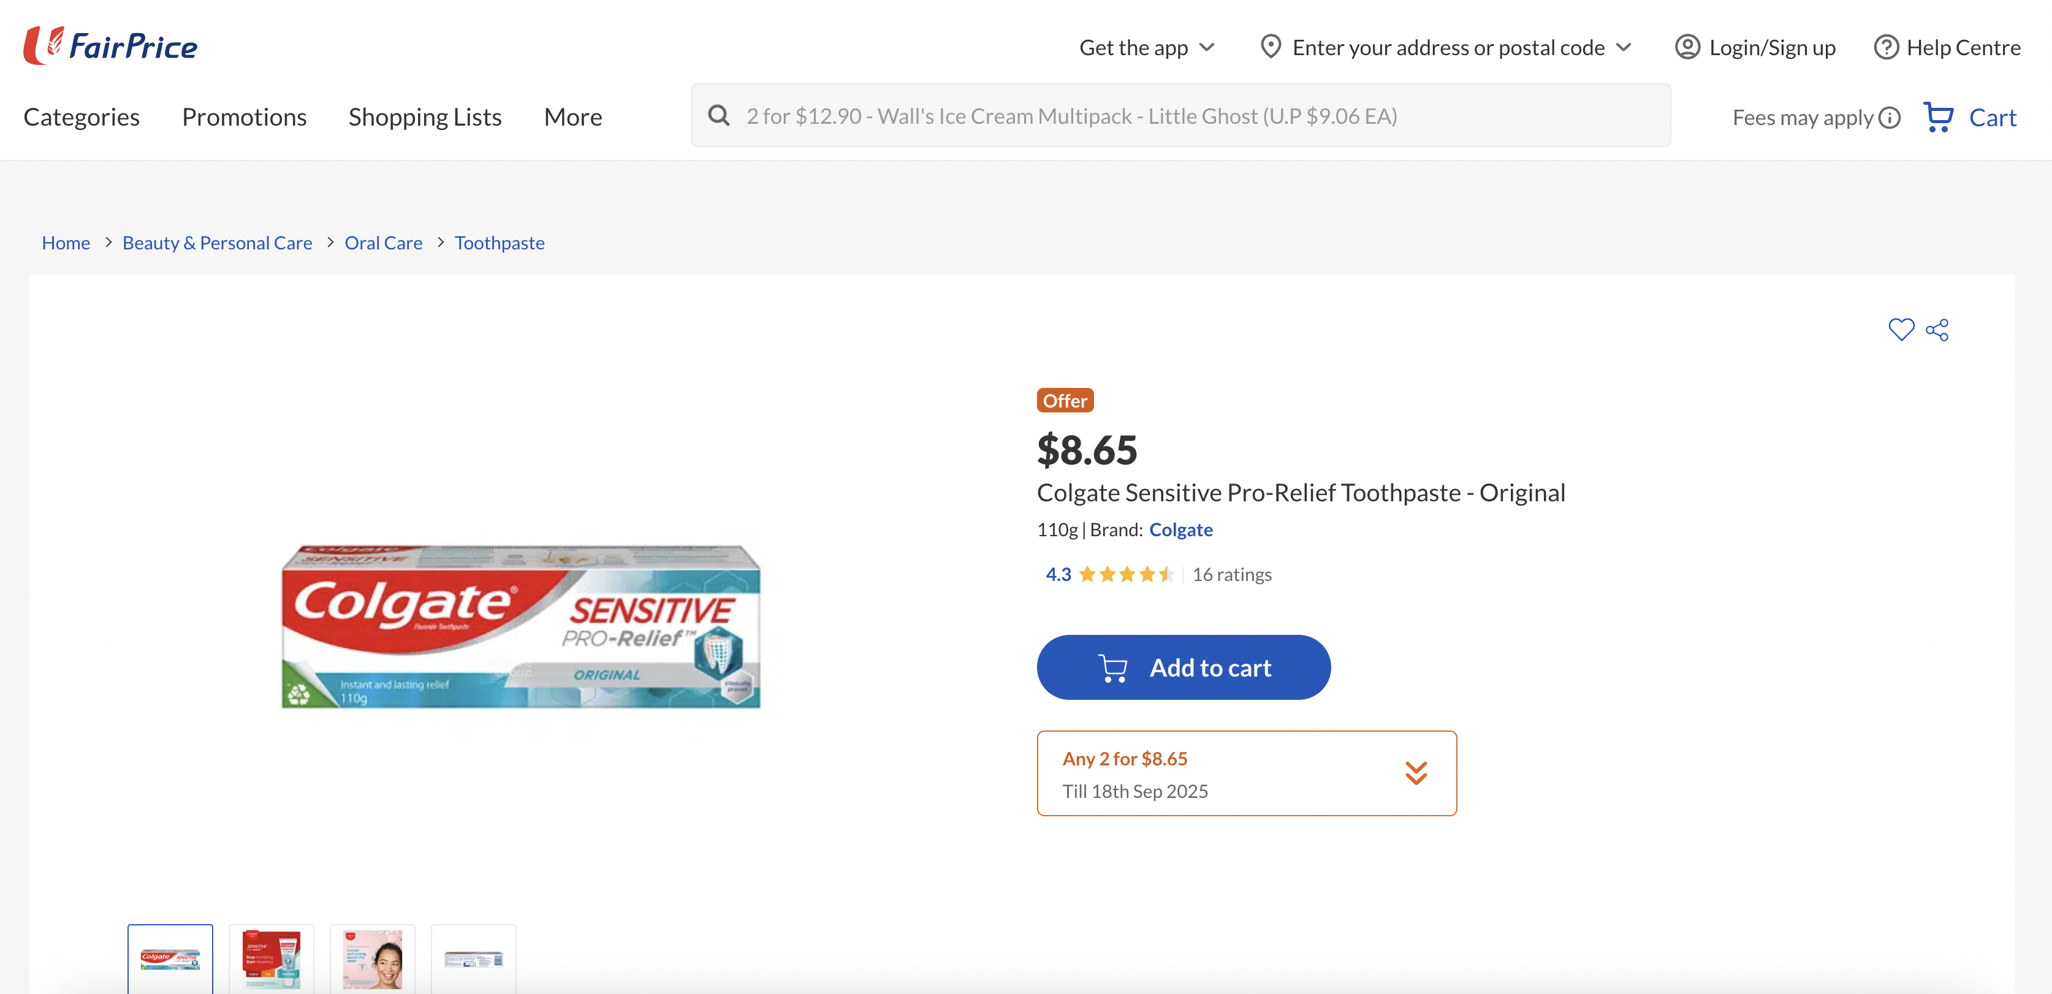Follow the Colgate brand link
Screen dimensions: 2052x994
point(1180,529)
